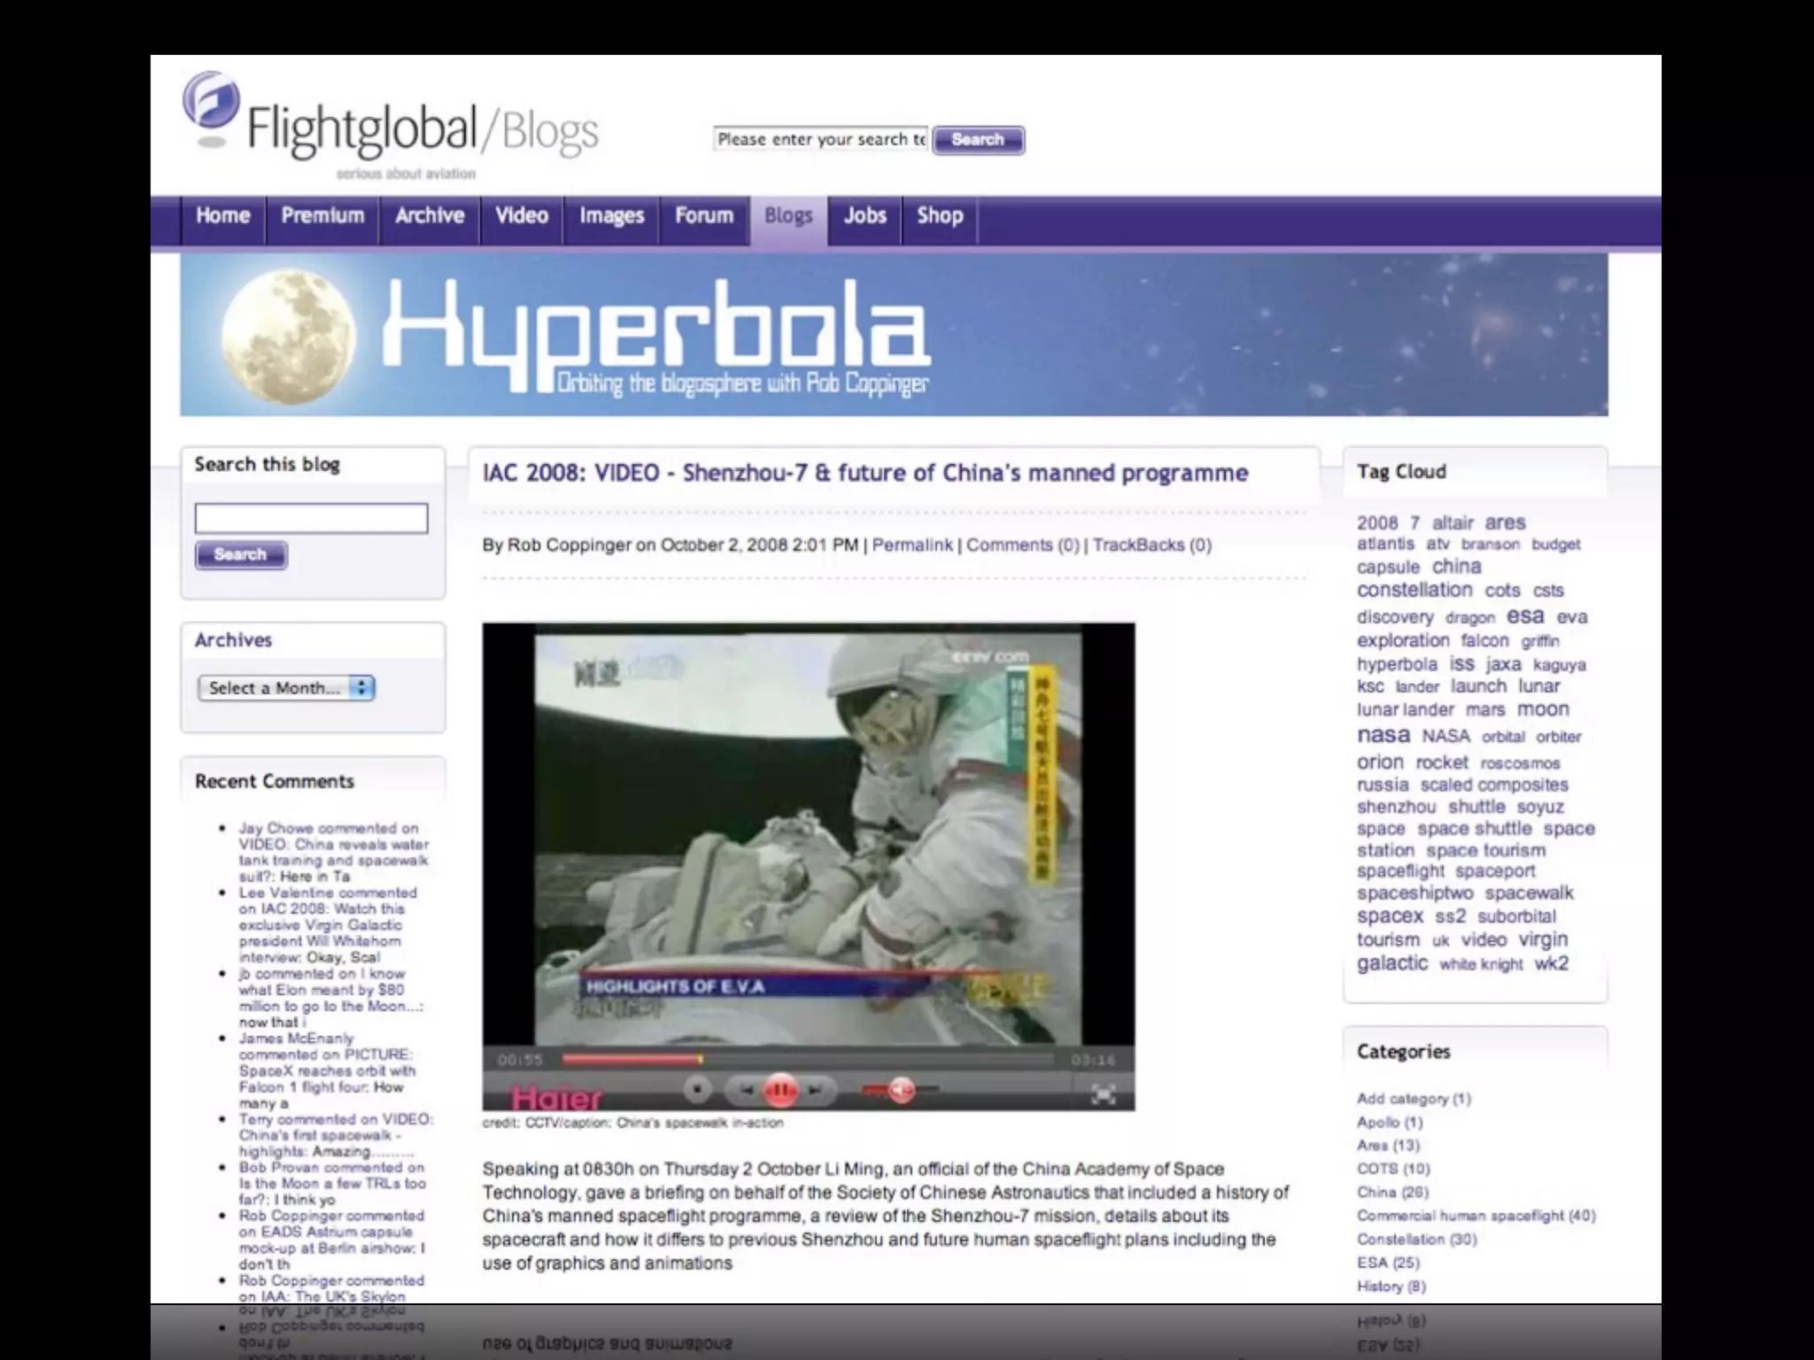Image resolution: width=1814 pixels, height=1360 pixels.
Task: Open the Blogs navigation tab
Action: pyautogui.click(x=788, y=216)
